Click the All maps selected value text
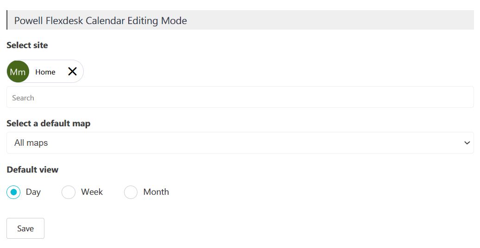Screen dimensions: 480x248 31,143
